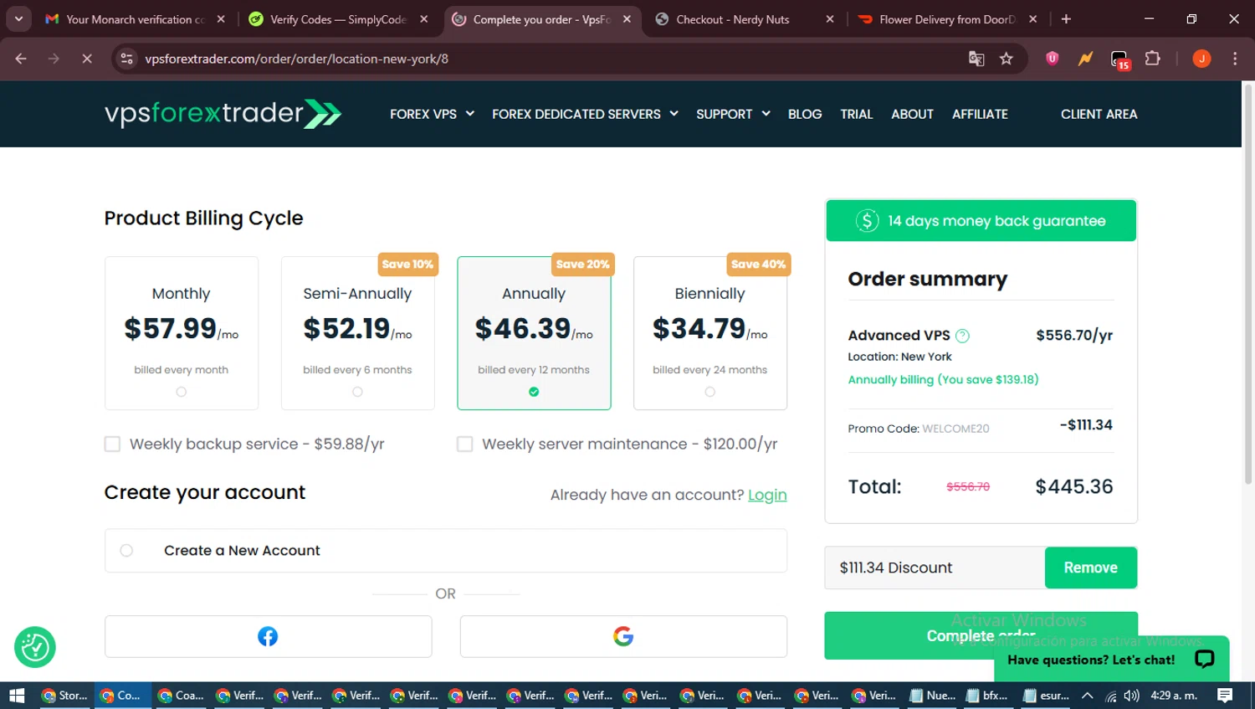Open the ABOUT menu item
The width and height of the screenshot is (1255, 709).
[912, 114]
